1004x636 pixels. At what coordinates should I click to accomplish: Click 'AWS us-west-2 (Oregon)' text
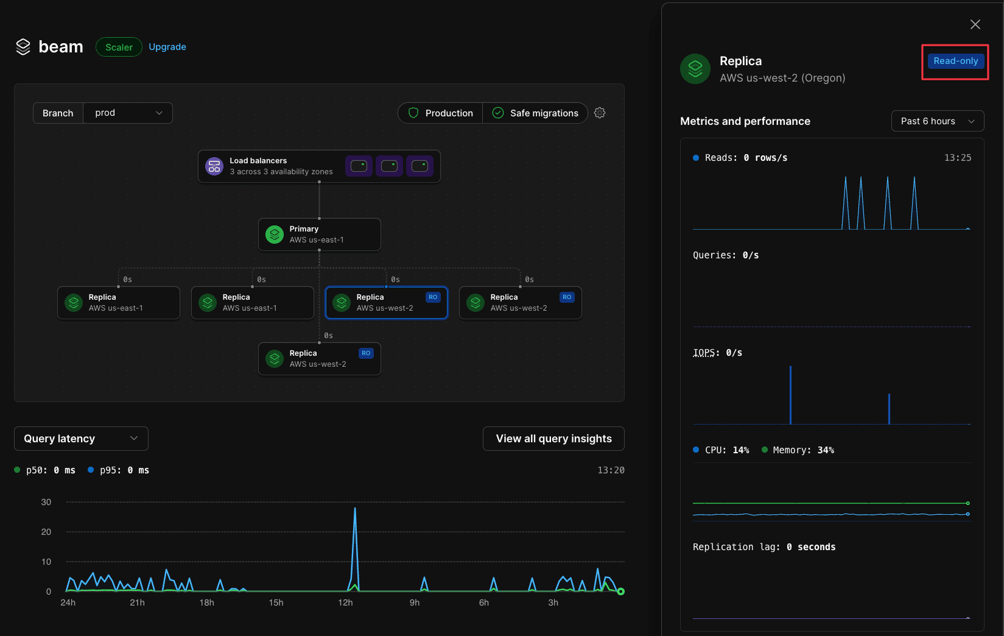tap(782, 78)
